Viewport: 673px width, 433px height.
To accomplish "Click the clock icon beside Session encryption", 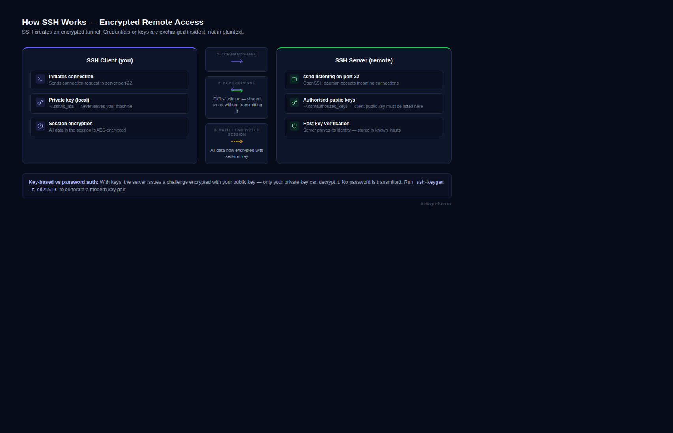I will (x=40, y=126).
